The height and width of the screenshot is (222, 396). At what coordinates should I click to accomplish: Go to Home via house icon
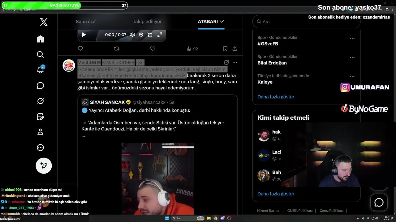click(x=41, y=39)
